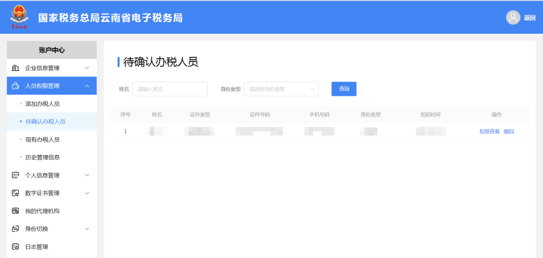Image resolution: width=543 pixels, height=258 pixels.
Task: Click the 数字证书管理 certificate icon
Action: (16, 193)
